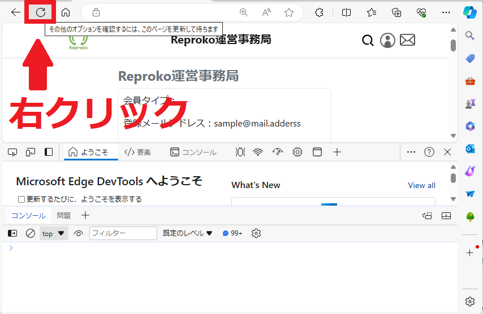Expand the 既定のレベル log level dropdown
Screen dimensions: 483x314
(188, 233)
